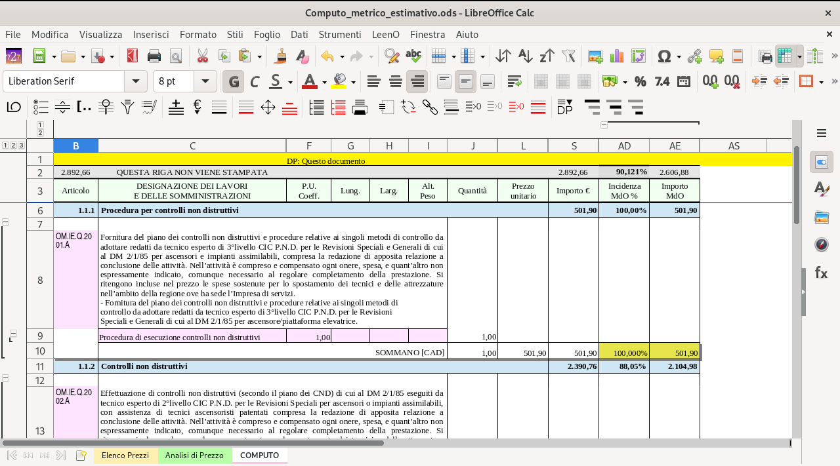Open sidebar Gallery panel
Viewport: 840px width, 466px height.
[822, 217]
